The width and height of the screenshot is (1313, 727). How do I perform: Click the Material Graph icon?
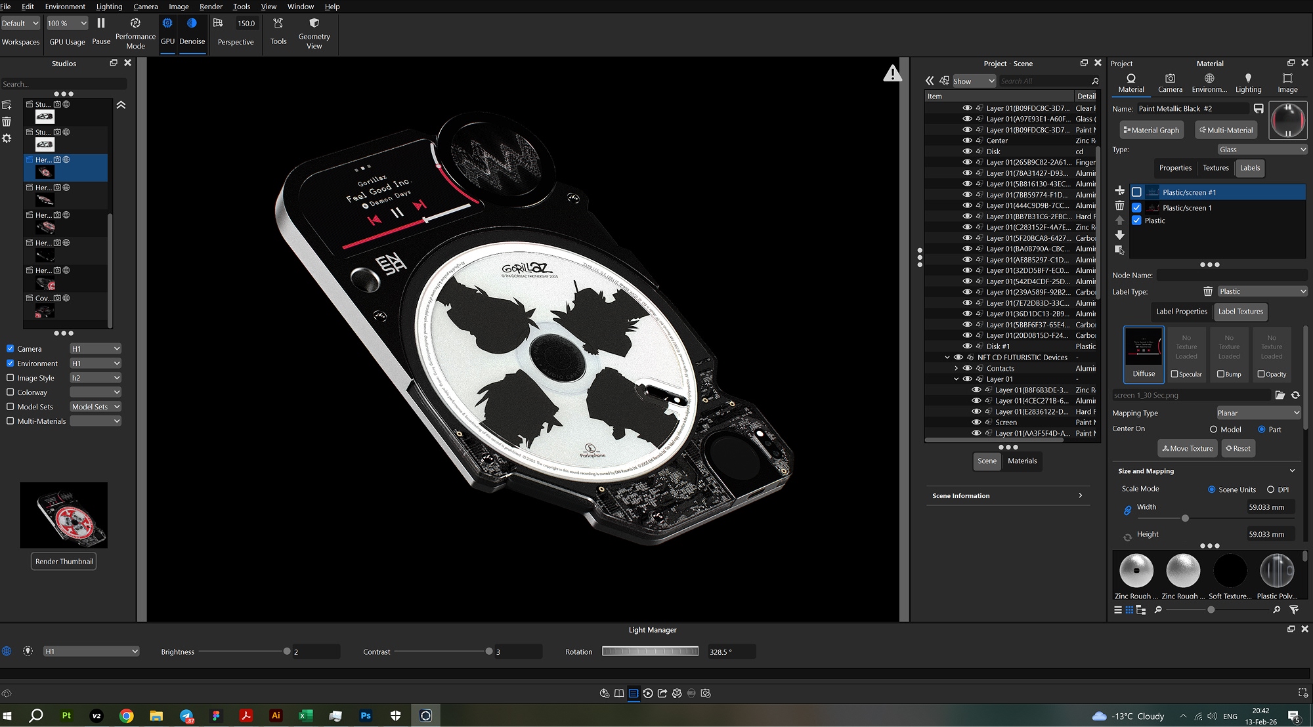[x=1151, y=129]
